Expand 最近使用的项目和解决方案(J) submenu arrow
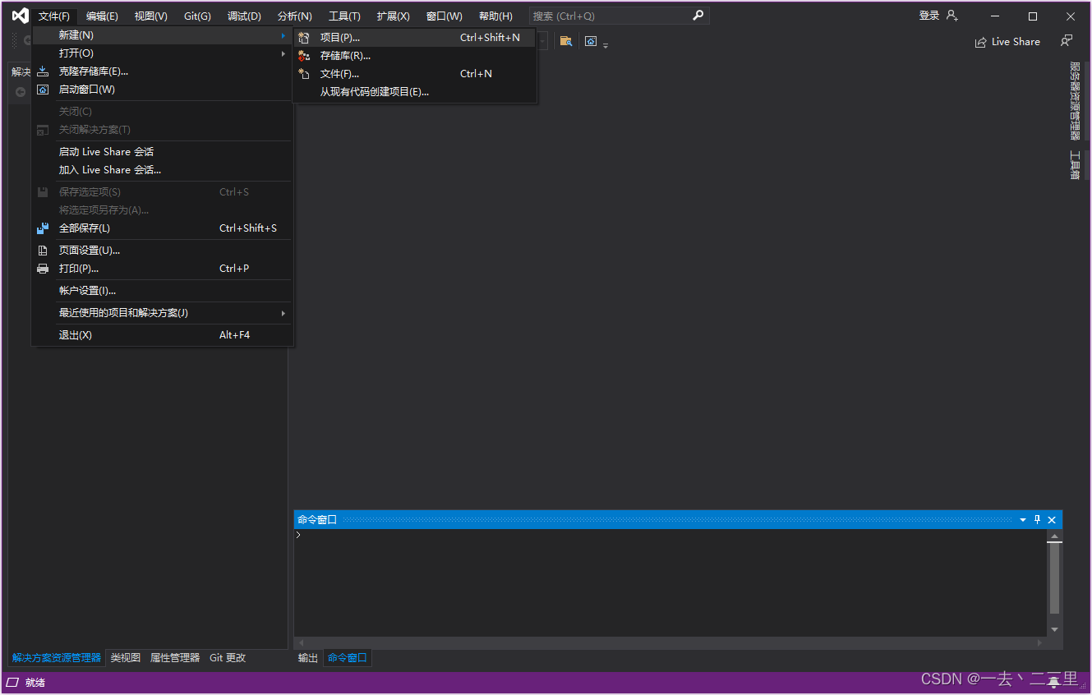This screenshot has width=1092, height=695. (283, 313)
